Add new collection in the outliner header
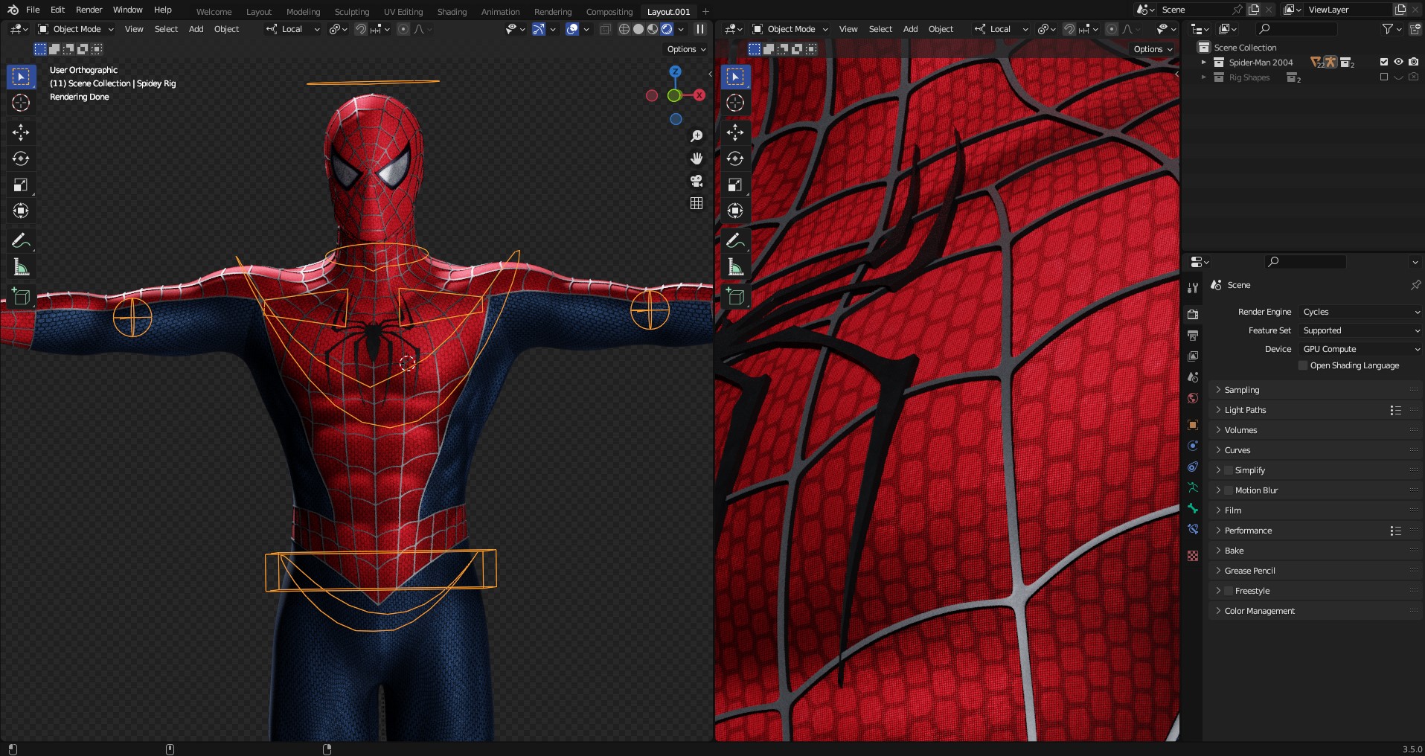Image resolution: width=1425 pixels, height=756 pixels. pyautogui.click(x=1415, y=29)
